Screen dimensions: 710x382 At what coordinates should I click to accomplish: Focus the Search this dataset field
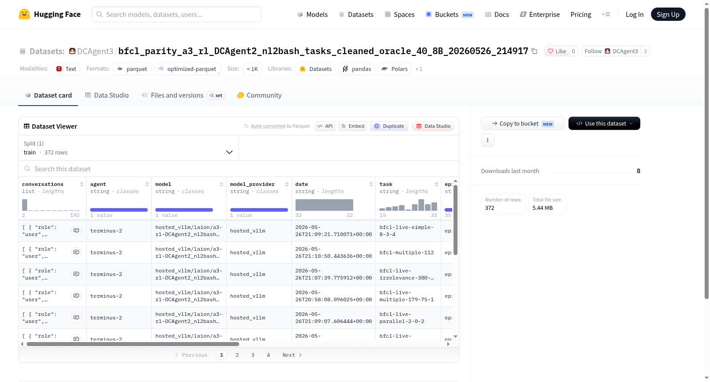[x=239, y=169]
